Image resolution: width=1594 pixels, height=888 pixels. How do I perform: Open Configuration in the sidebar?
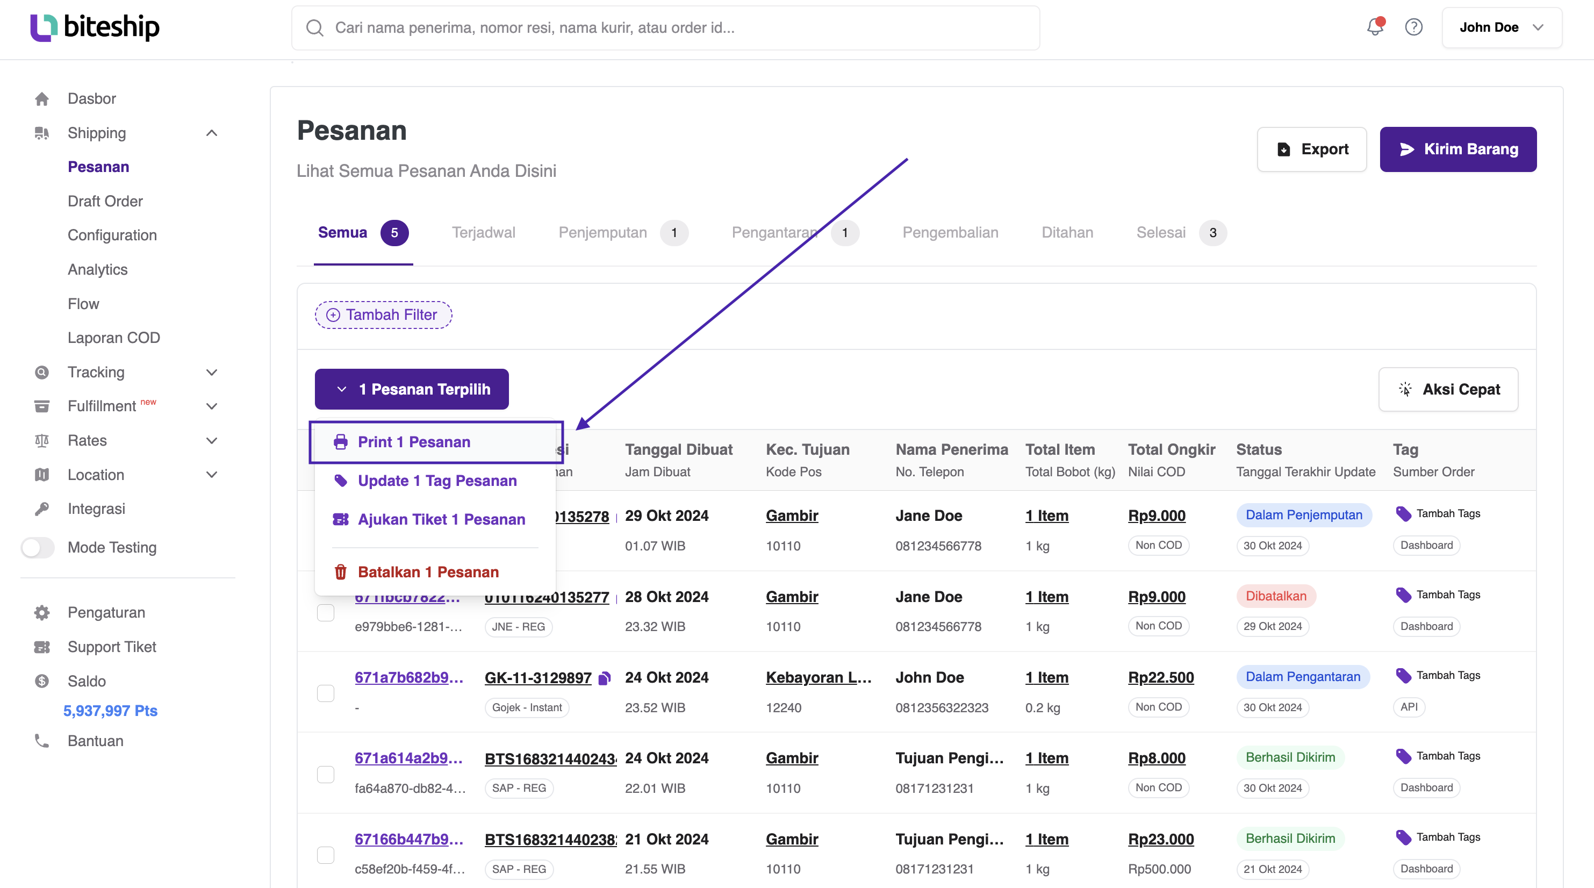click(x=112, y=235)
